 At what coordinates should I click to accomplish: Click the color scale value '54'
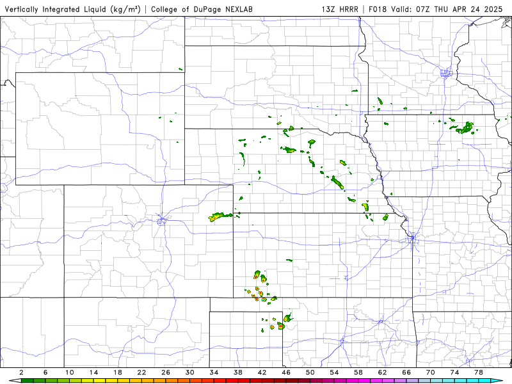point(334,372)
